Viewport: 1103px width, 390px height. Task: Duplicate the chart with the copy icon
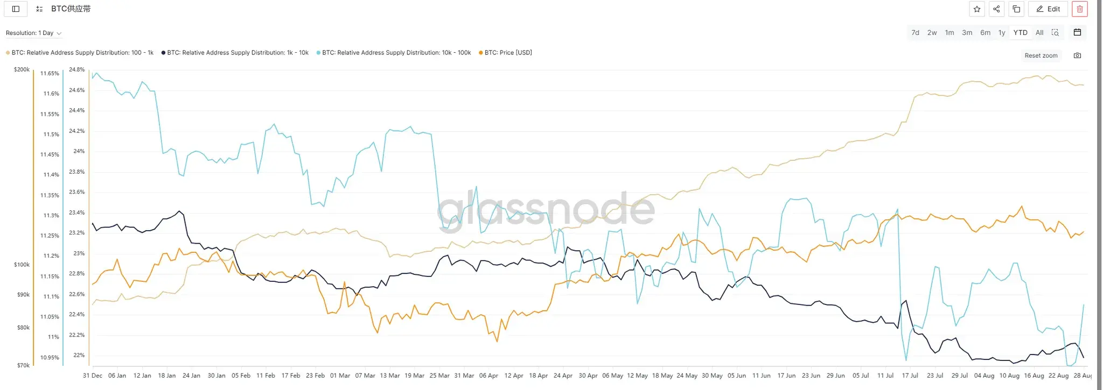pyautogui.click(x=1016, y=9)
